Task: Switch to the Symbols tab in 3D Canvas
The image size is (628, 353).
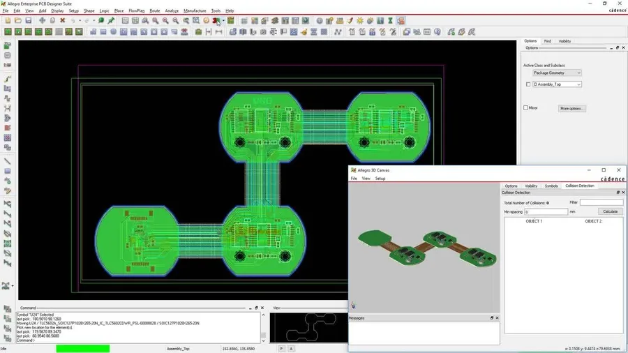Action: 551,186
